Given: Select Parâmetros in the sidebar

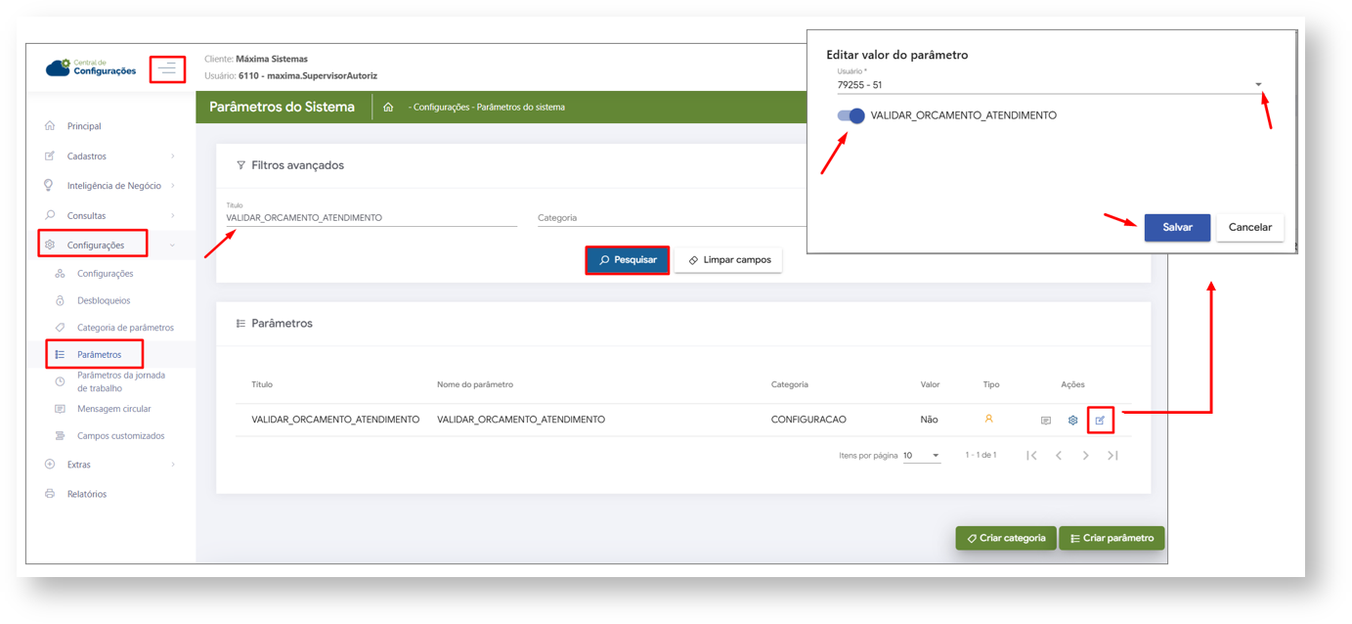Looking at the screenshot, I should coord(99,354).
